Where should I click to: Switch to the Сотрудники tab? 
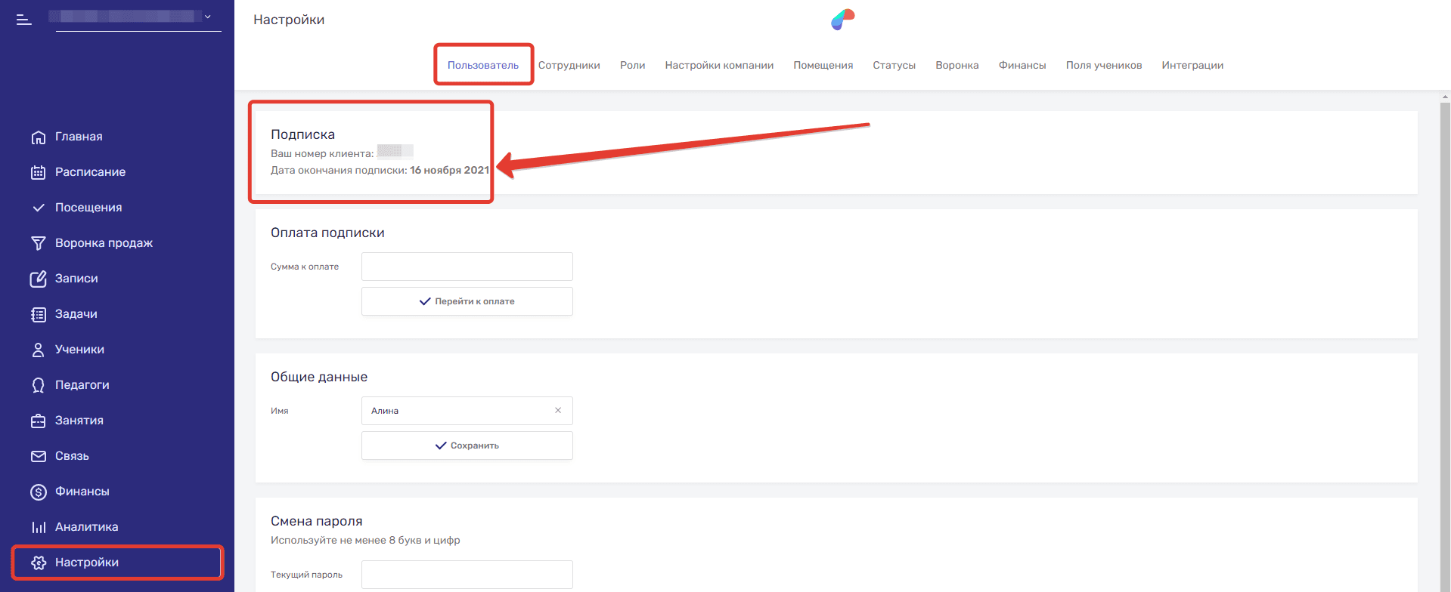click(569, 65)
